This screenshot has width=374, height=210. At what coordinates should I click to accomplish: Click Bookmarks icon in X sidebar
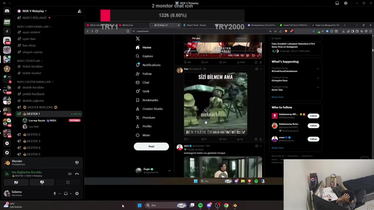click(x=138, y=100)
